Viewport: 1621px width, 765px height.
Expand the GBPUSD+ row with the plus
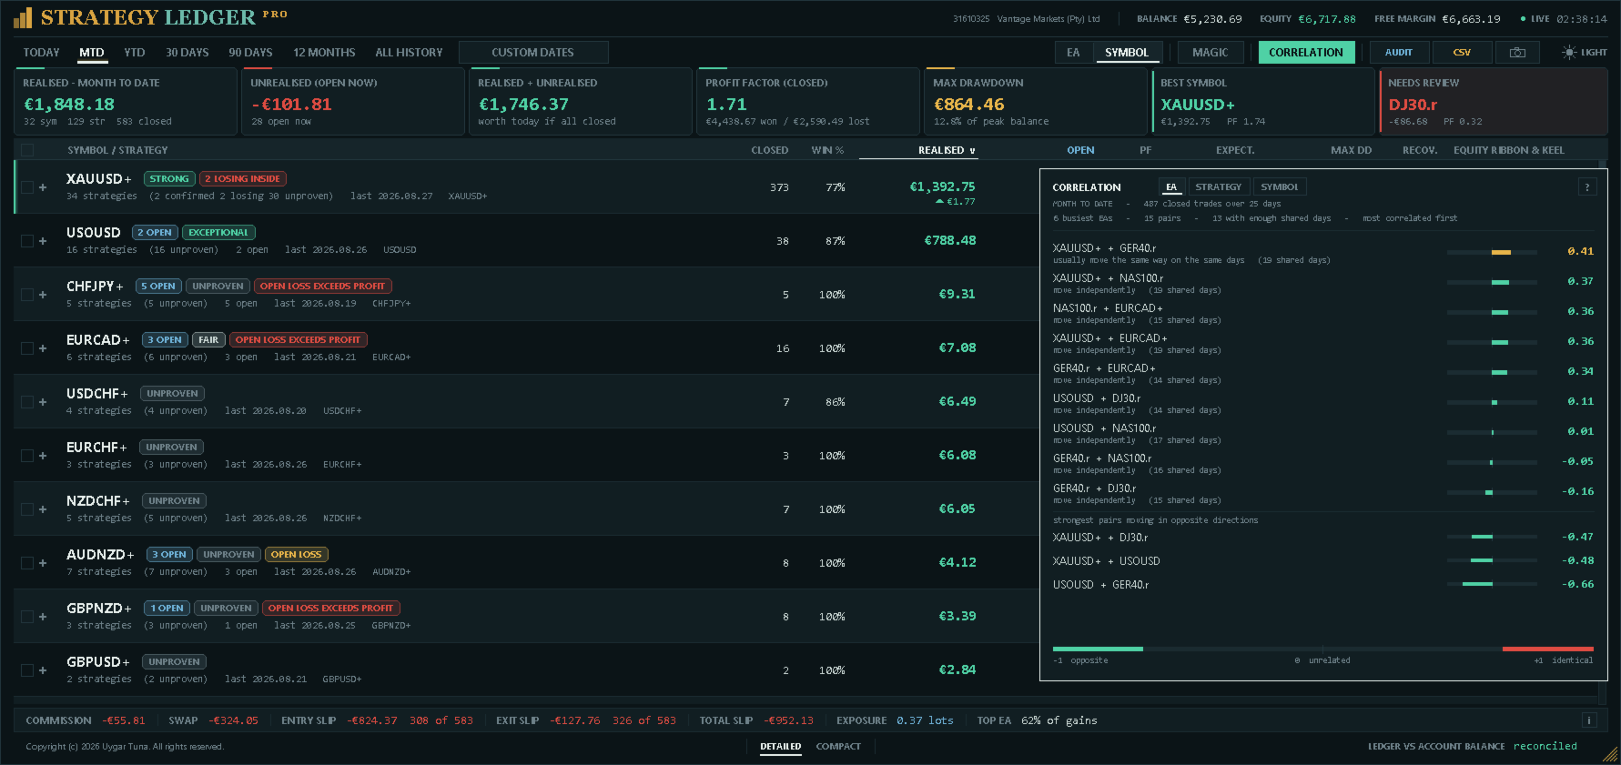click(43, 670)
